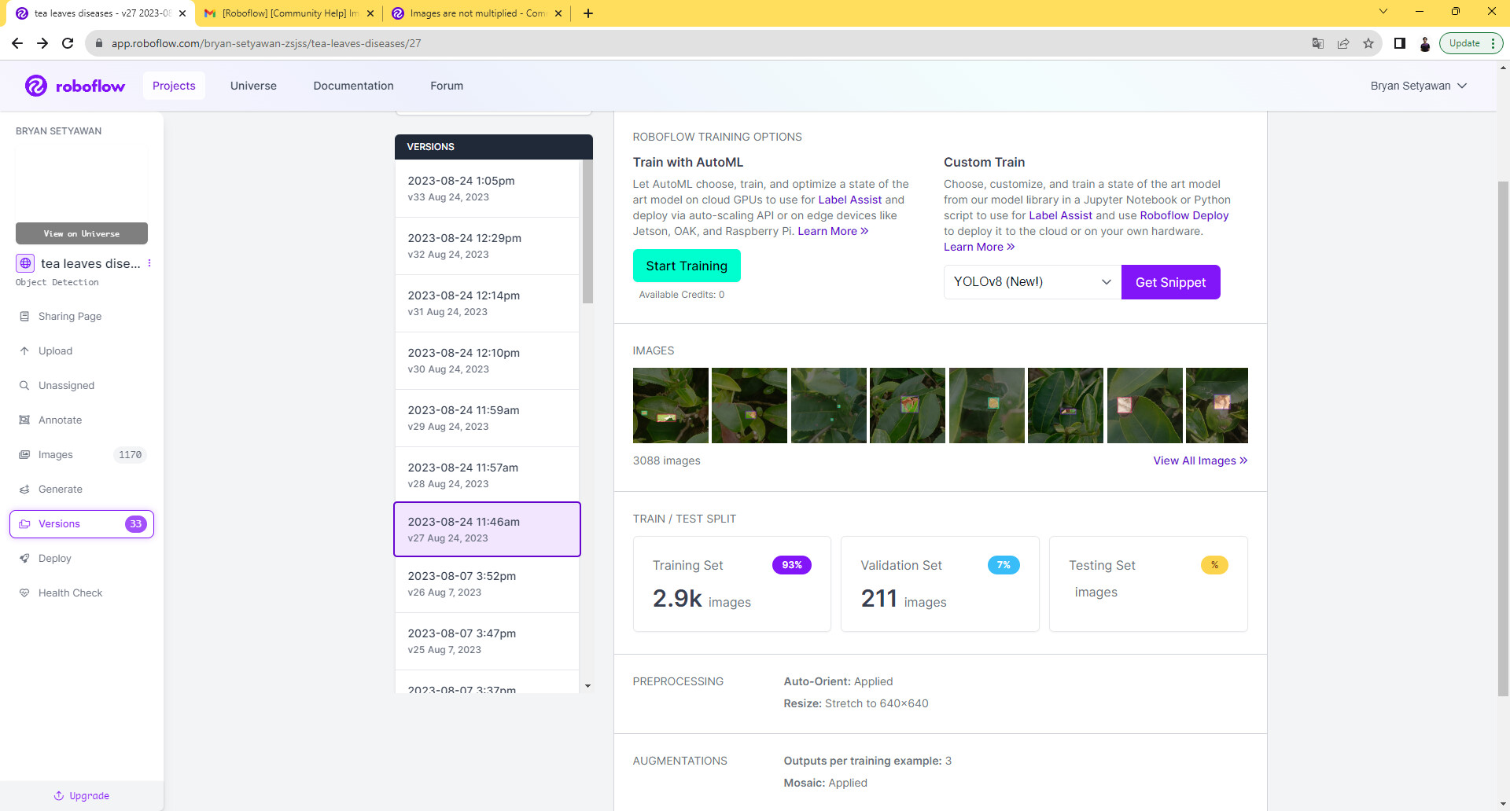Open the Universe nav item
Viewport: 1510px width, 811px height.
(x=253, y=86)
